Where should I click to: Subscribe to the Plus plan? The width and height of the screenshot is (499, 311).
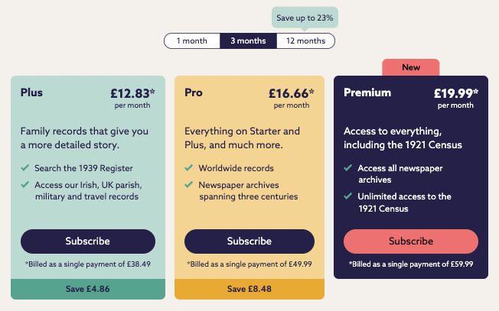[88, 241]
